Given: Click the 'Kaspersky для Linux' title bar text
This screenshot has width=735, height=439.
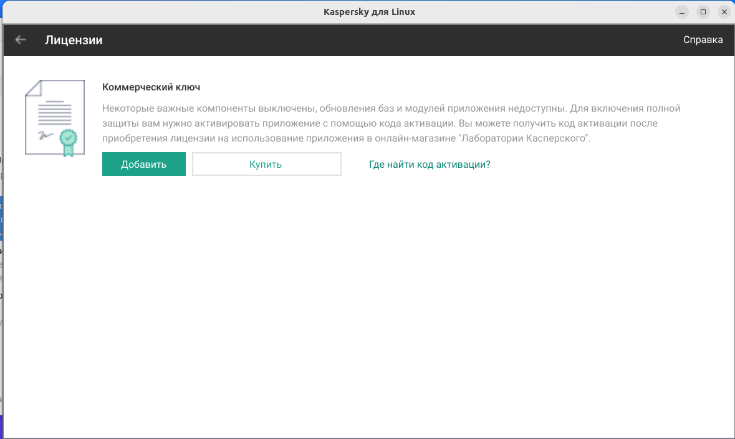Looking at the screenshot, I should pyautogui.click(x=370, y=12).
